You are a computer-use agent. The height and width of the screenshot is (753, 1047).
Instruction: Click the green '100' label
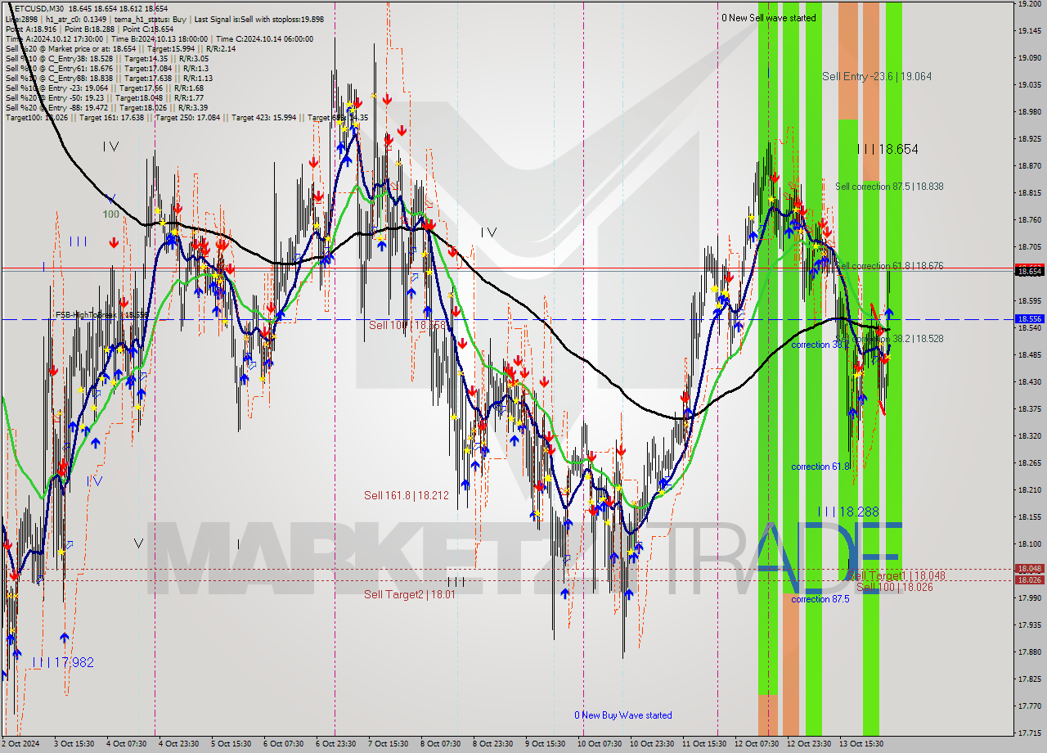point(111,214)
